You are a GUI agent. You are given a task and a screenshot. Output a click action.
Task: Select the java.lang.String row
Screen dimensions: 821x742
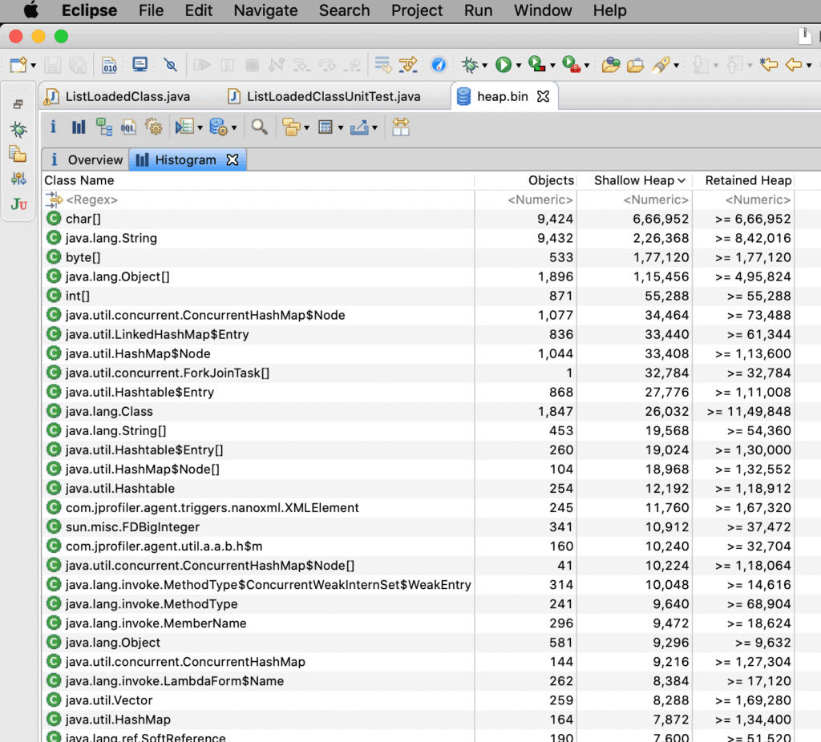[418, 238]
